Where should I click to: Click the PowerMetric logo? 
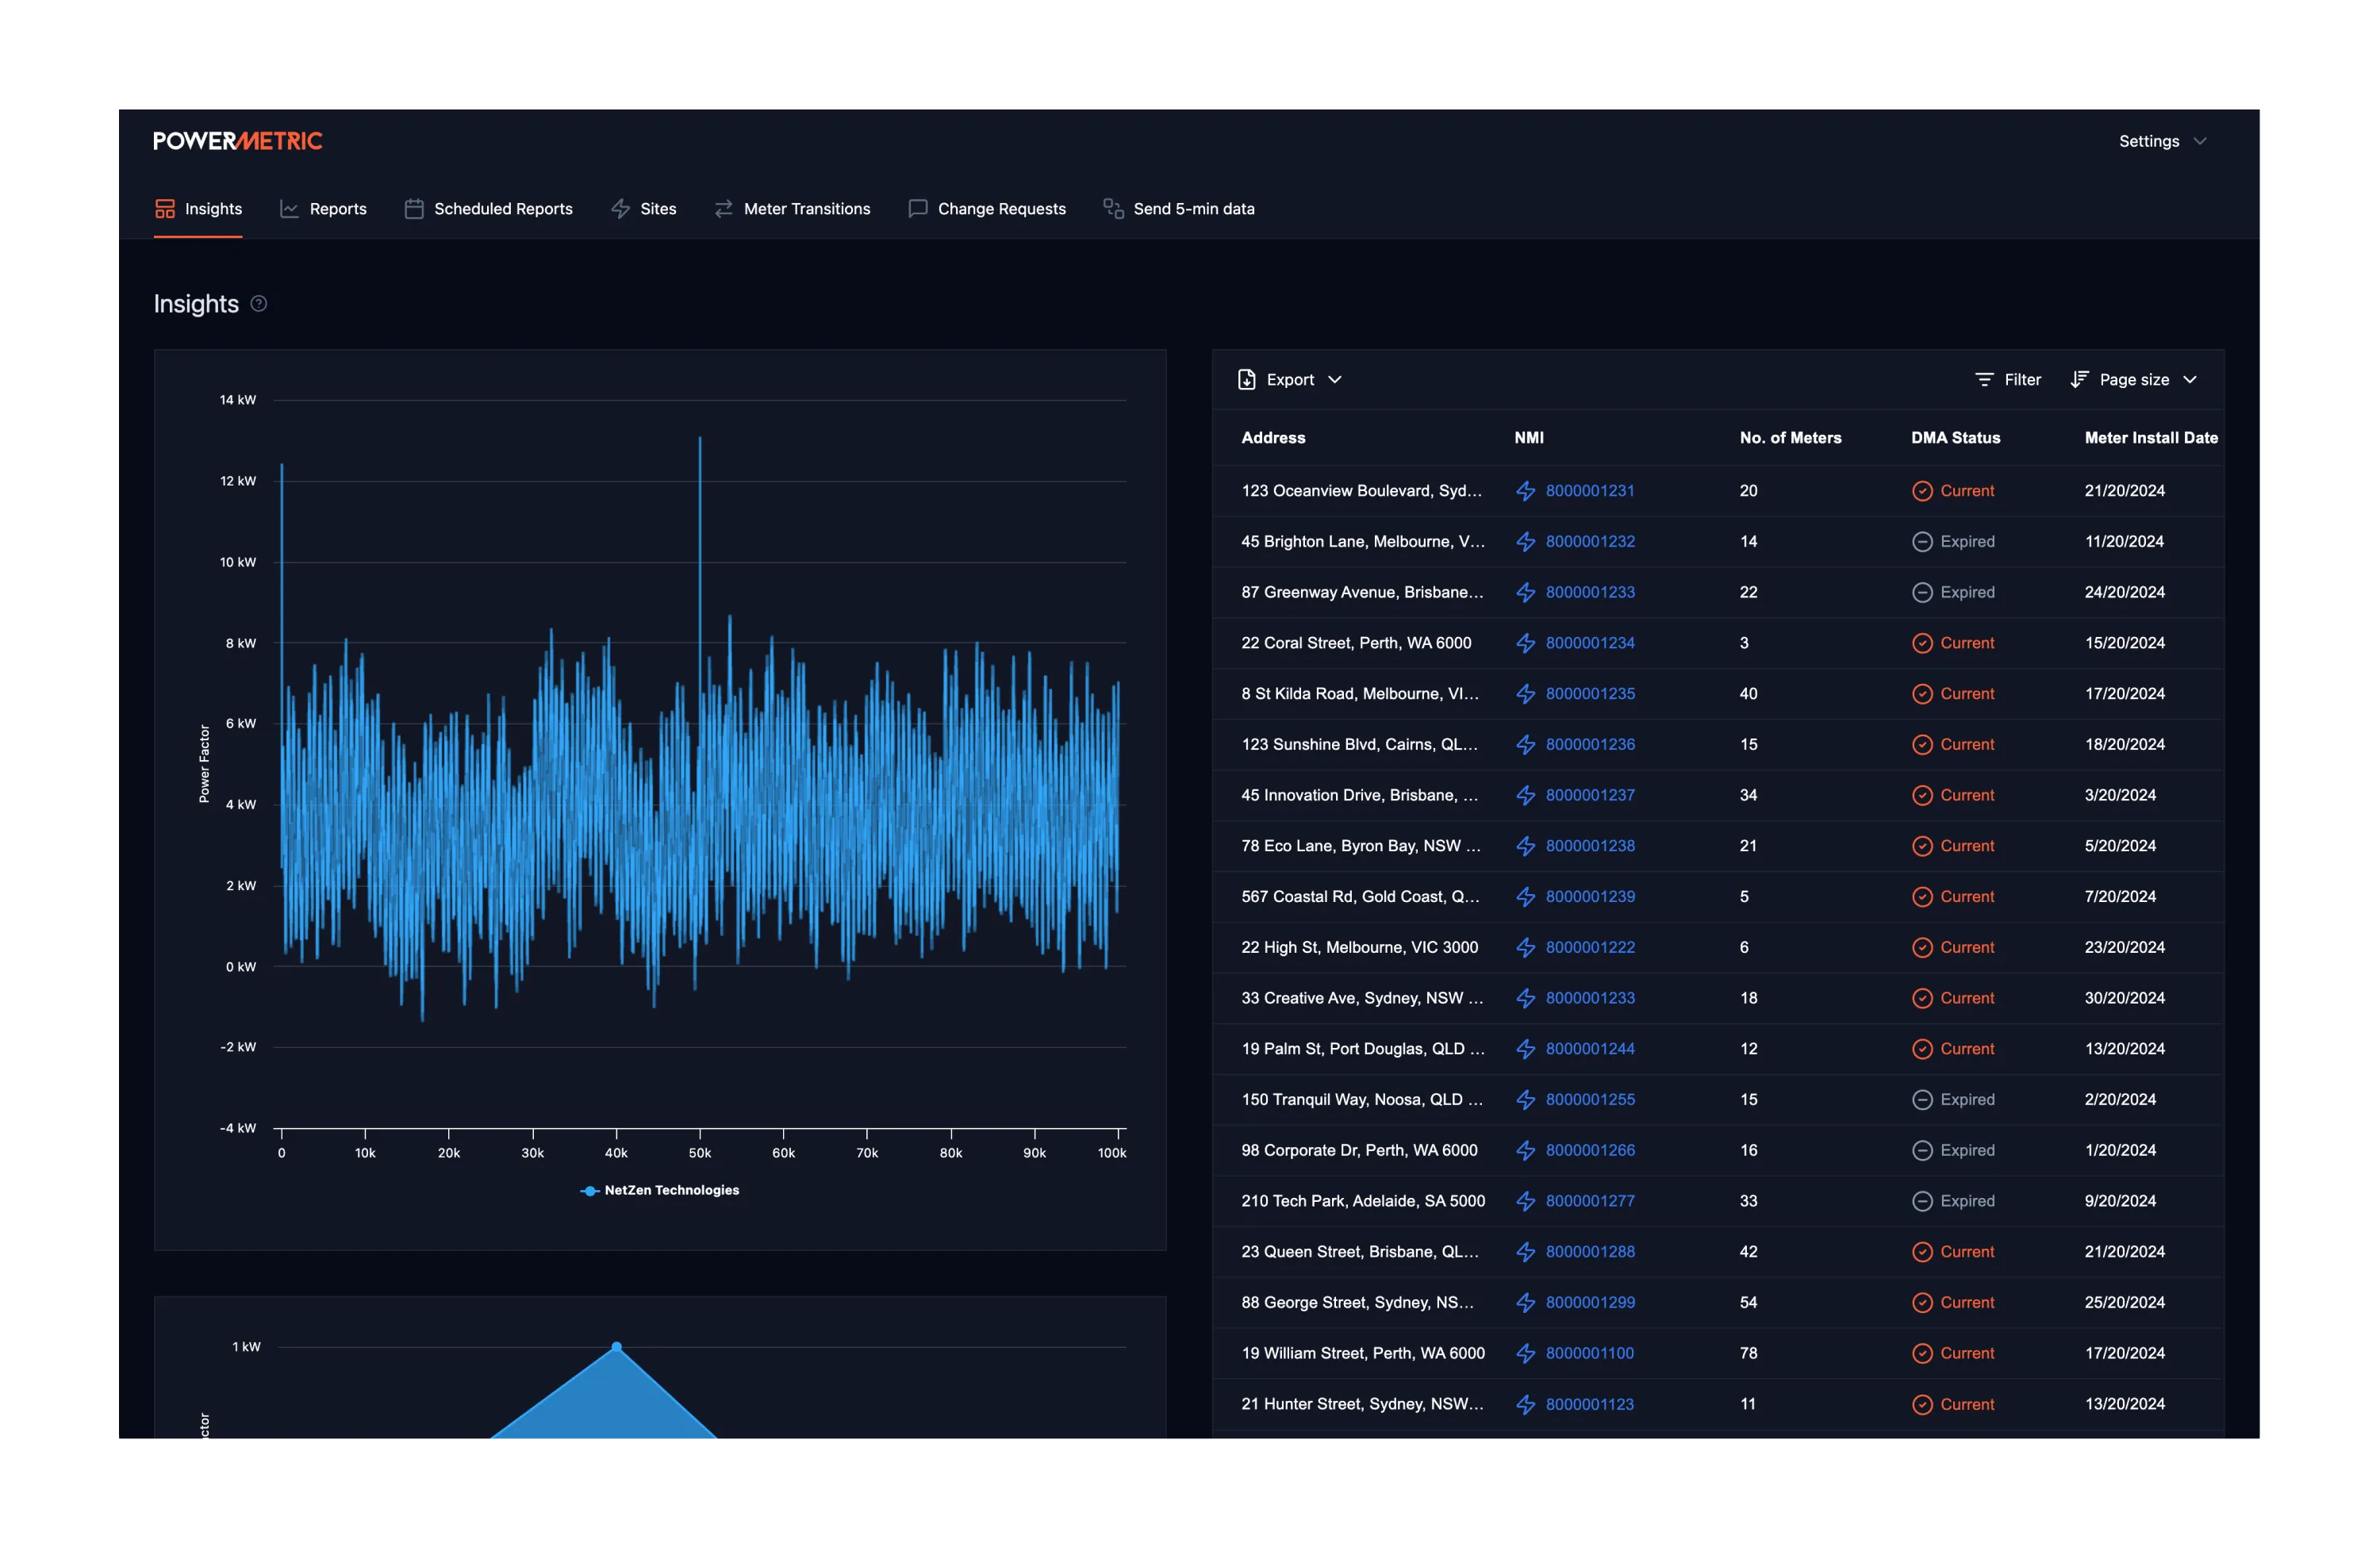(238, 141)
